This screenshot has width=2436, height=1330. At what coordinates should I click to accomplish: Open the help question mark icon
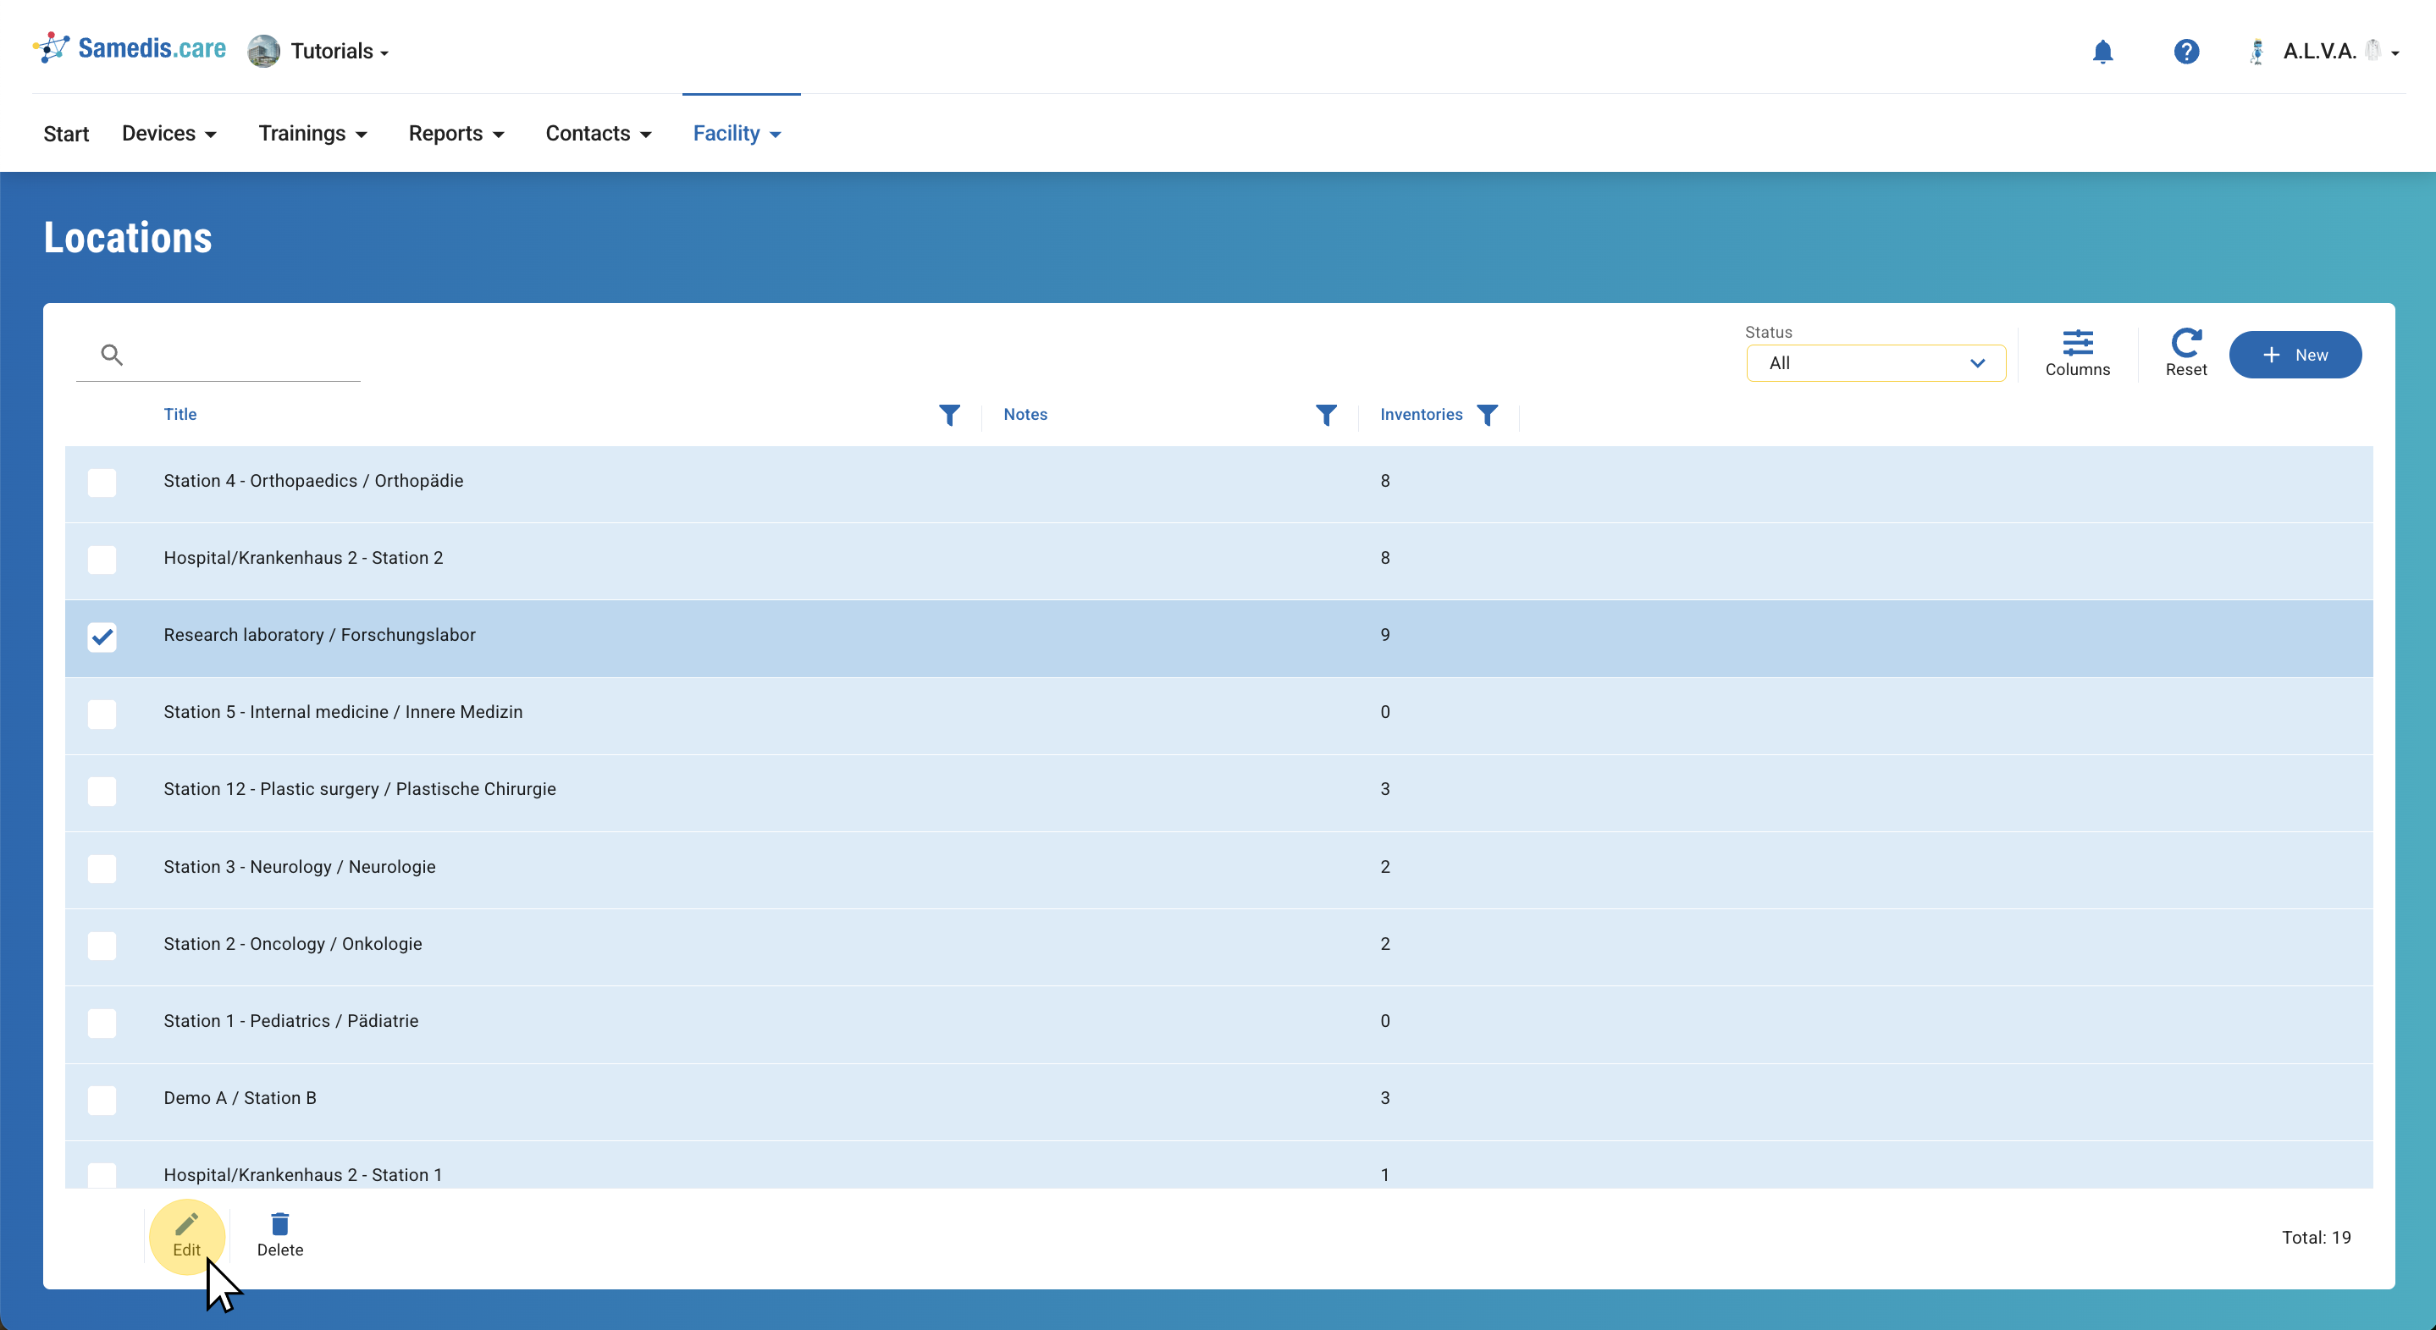[2185, 51]
